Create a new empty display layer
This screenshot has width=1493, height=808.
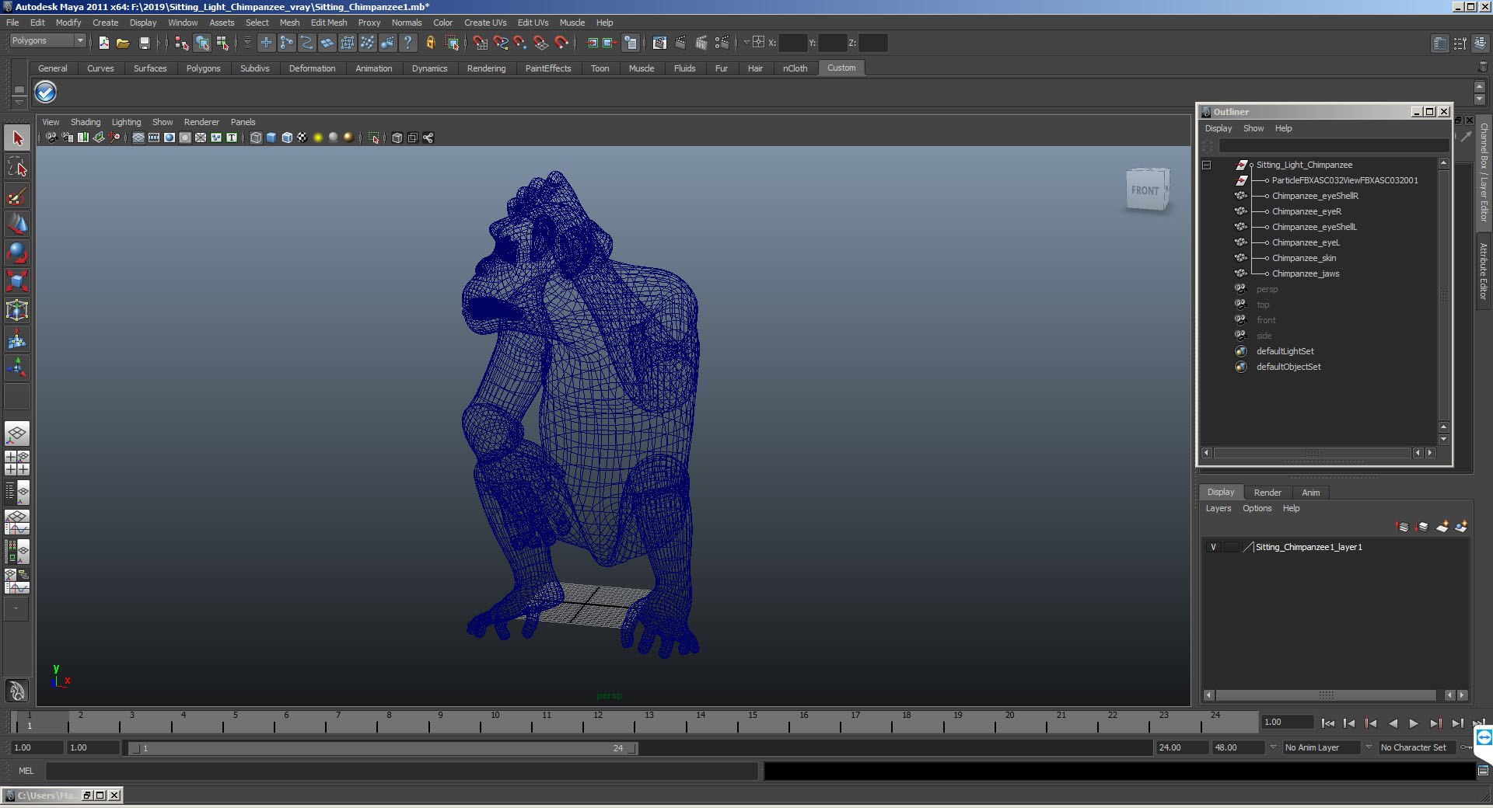(x=1442, y=527)
